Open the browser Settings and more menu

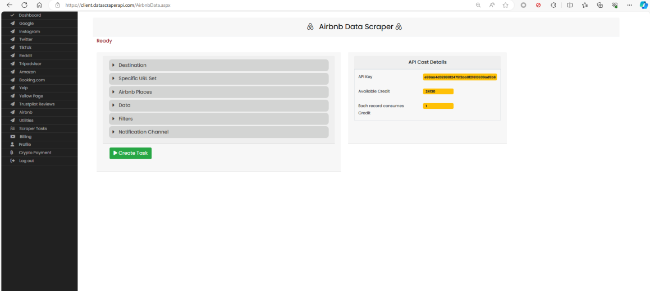tap(630, 5)
